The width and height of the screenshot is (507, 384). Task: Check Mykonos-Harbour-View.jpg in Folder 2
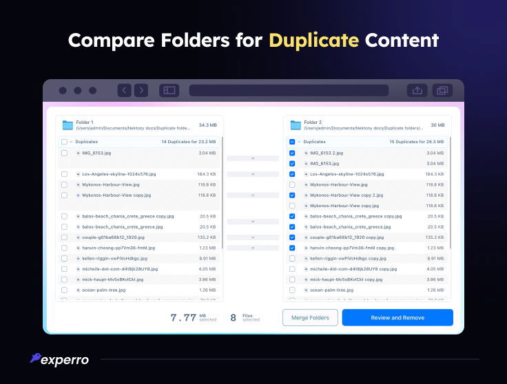click(292, 184)
